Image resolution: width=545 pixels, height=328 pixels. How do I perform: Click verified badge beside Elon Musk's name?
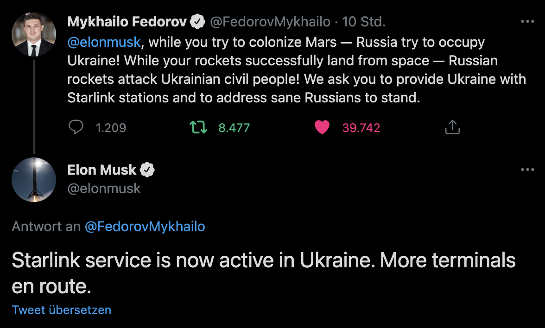pyautogui.click(x=147, y=170)
